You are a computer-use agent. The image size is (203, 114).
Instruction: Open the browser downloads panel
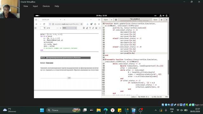pyautogui.click(x=88, y=24)
